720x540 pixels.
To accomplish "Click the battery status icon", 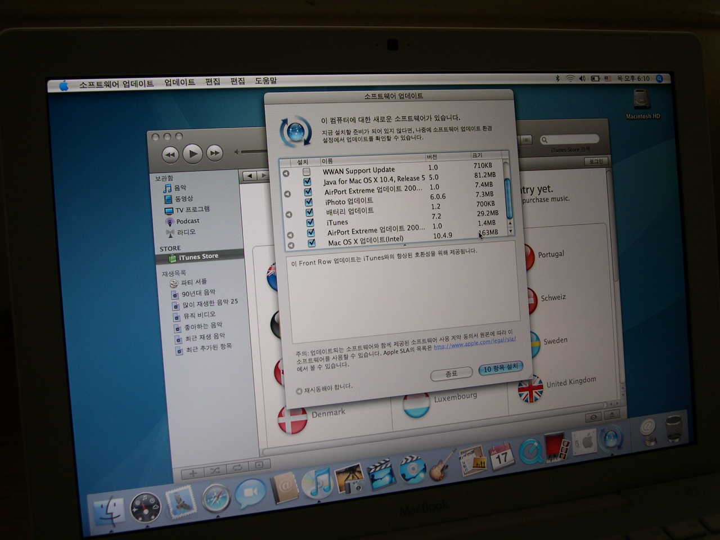I will (595, 79).
